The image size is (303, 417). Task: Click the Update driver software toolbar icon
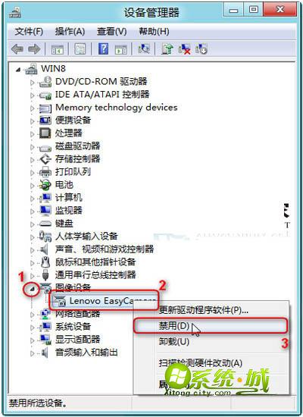pos(167,49)
